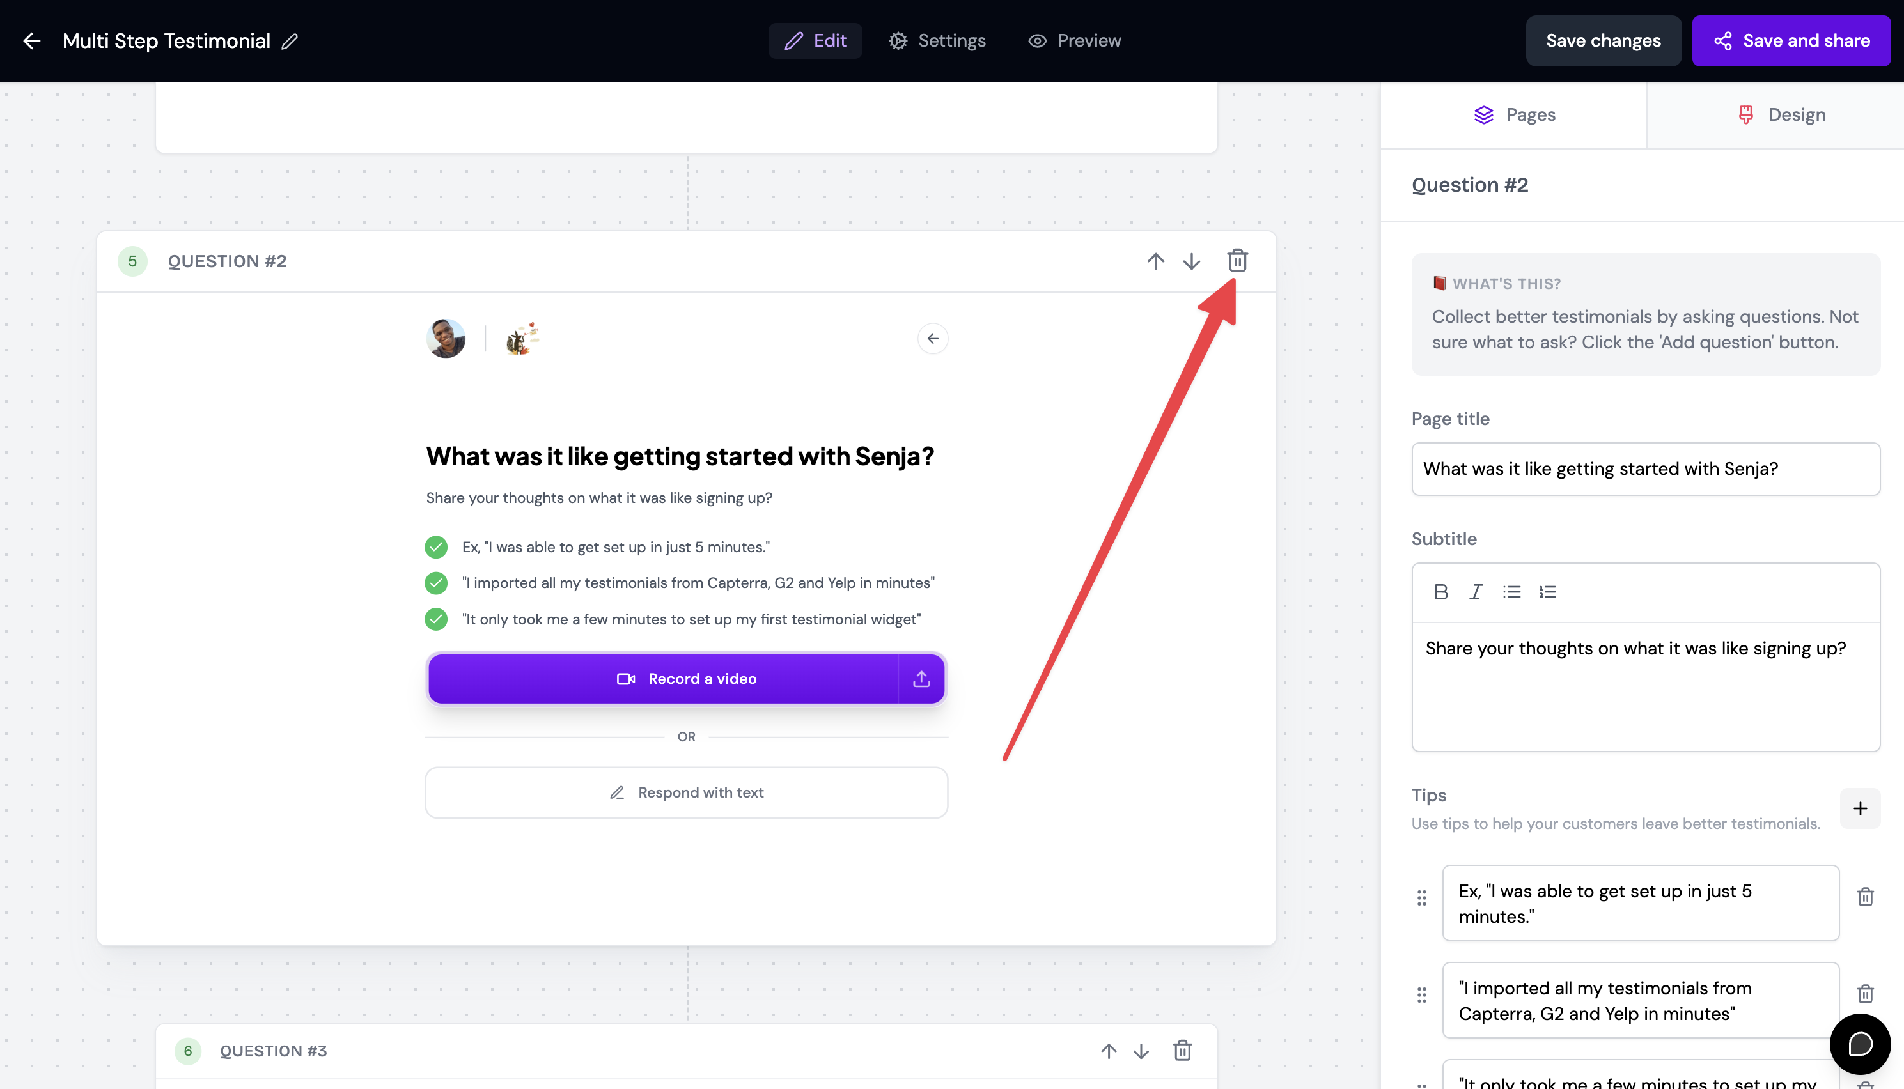
Task: Edit the 'set up in just 5 minutes' tip field
Action: (x=1640, y=903)
